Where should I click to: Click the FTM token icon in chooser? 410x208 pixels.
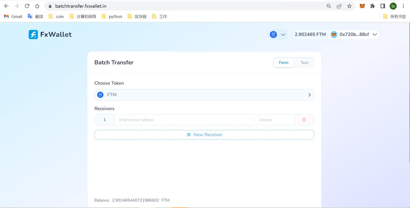(100, 95)
